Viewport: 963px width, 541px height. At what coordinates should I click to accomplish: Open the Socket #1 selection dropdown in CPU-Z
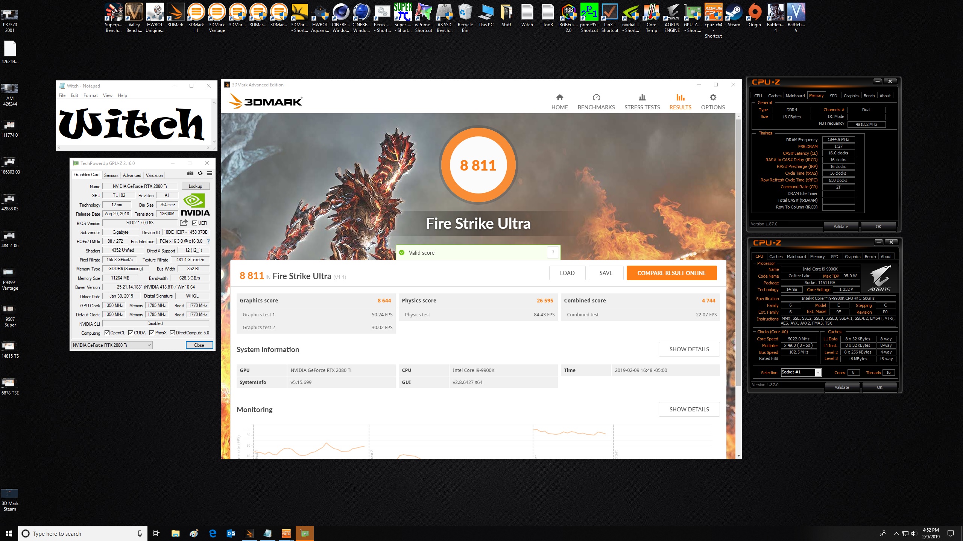pos(801,372)
